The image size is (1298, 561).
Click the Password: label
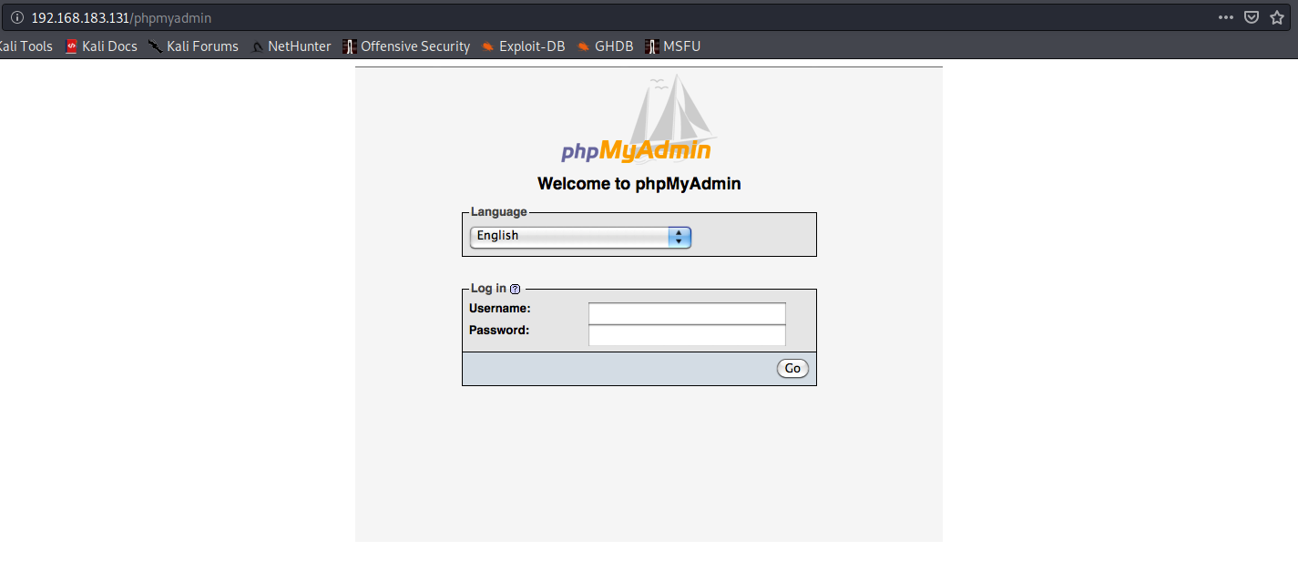point(499,331)
